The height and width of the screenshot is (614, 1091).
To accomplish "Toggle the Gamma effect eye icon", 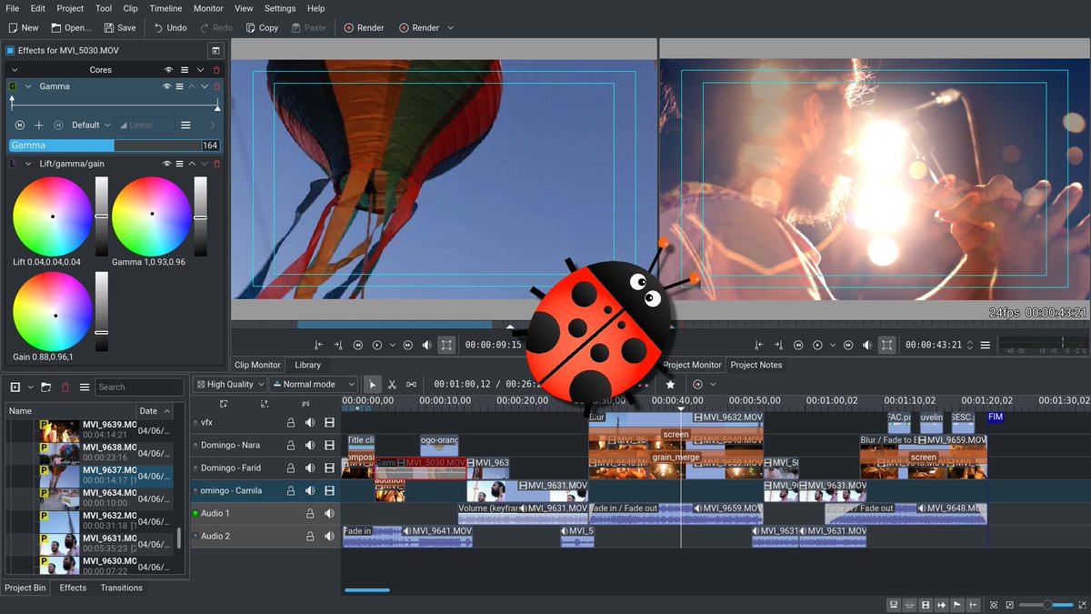I will 167,86.
